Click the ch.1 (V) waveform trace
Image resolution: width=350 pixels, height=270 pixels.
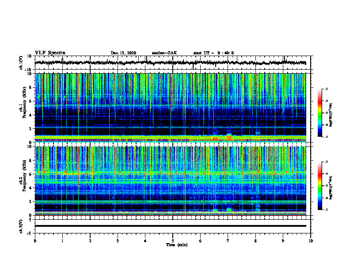(x=170, y=63)
